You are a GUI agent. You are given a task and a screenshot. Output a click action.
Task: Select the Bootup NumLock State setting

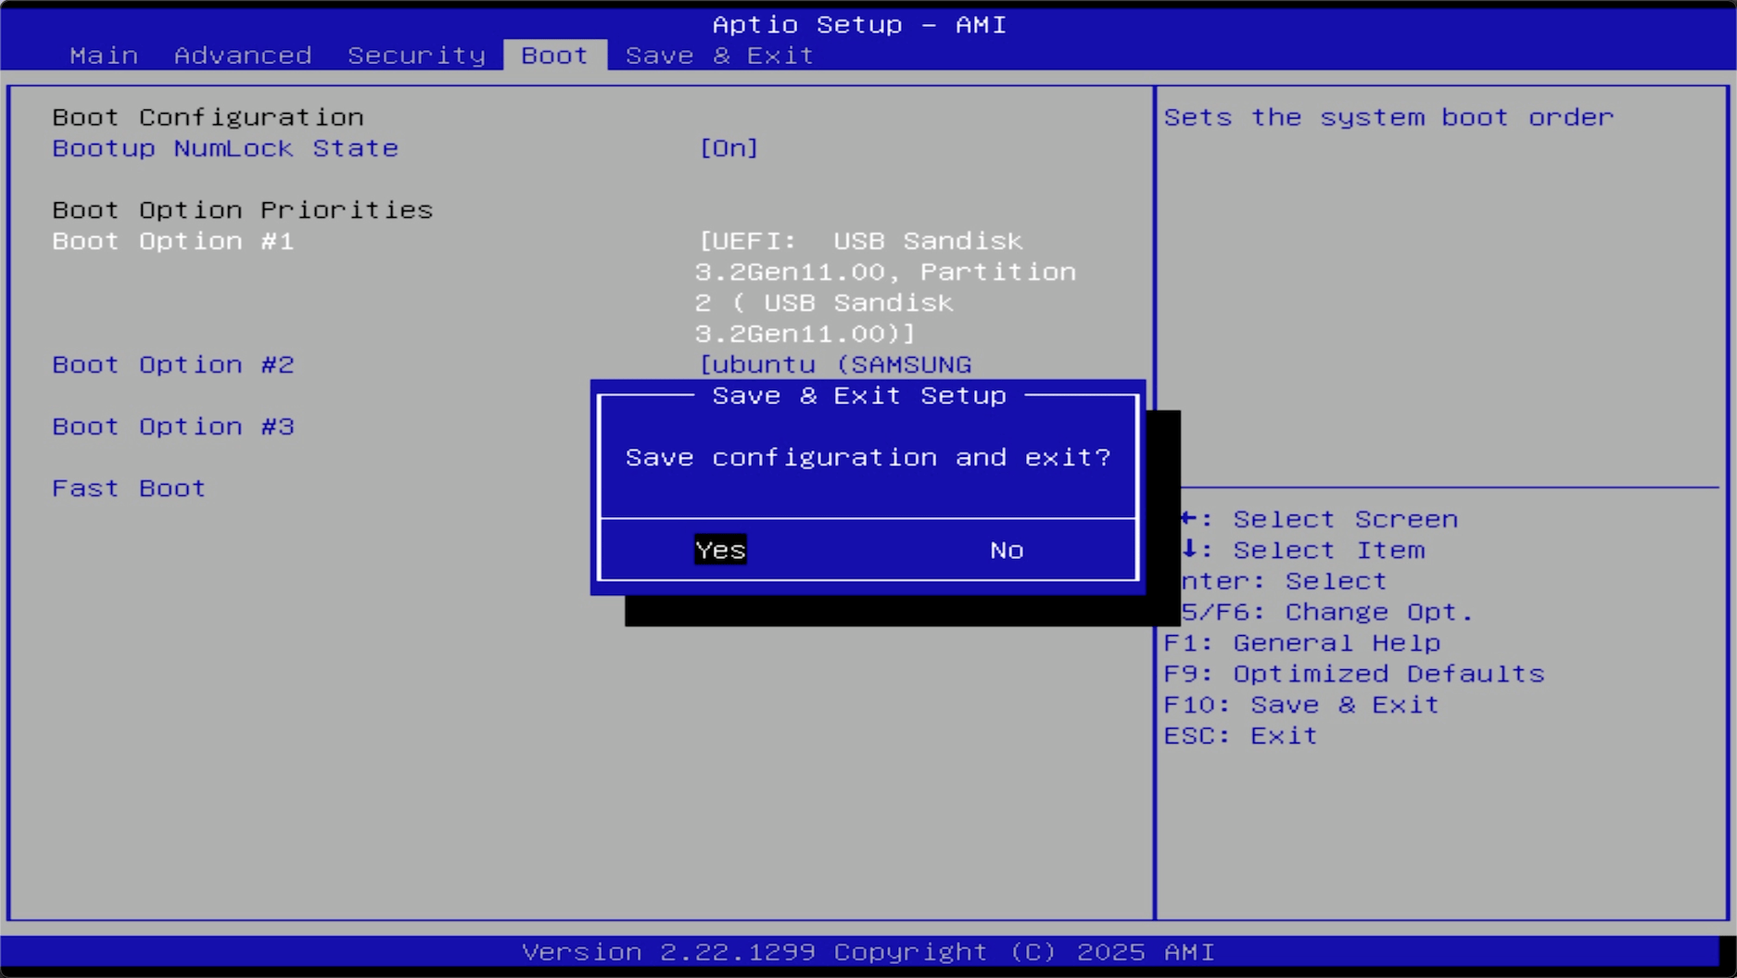[x=225, y=148]
